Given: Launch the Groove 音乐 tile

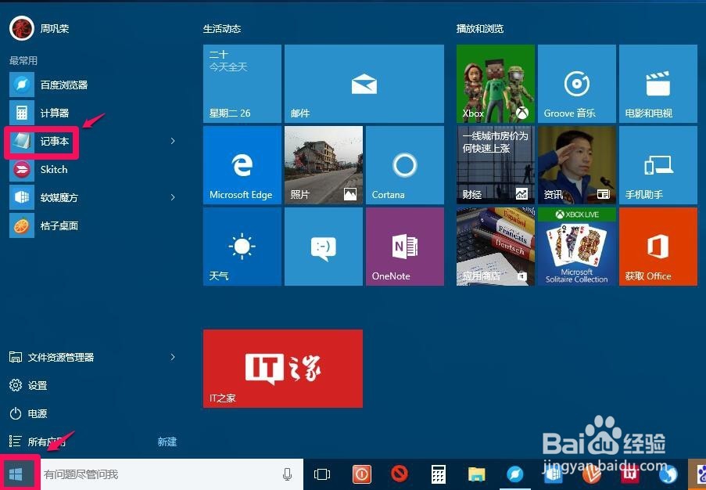Looking at the screenshot, I should click(577, 84).
